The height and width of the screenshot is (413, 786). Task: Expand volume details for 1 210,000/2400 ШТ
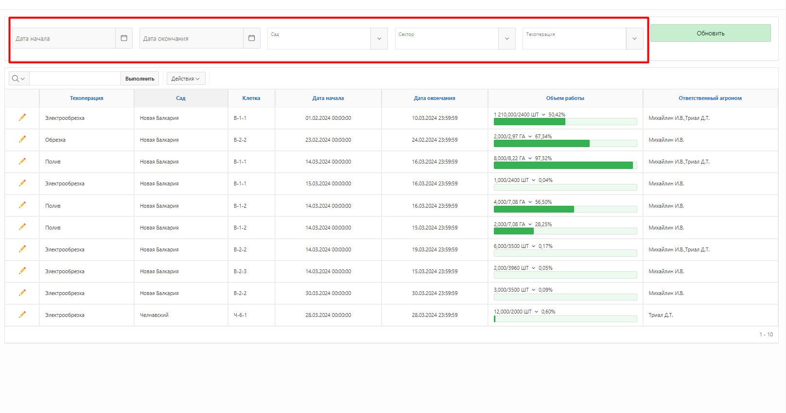point(543,115)
